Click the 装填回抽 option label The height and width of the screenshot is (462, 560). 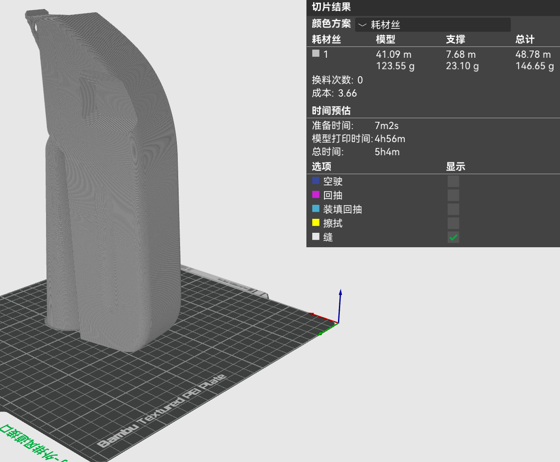[x=342, y=209]
